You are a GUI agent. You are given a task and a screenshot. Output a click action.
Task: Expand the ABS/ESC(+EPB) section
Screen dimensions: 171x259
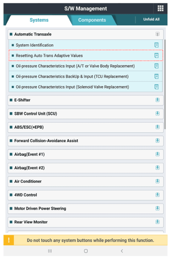158,127
